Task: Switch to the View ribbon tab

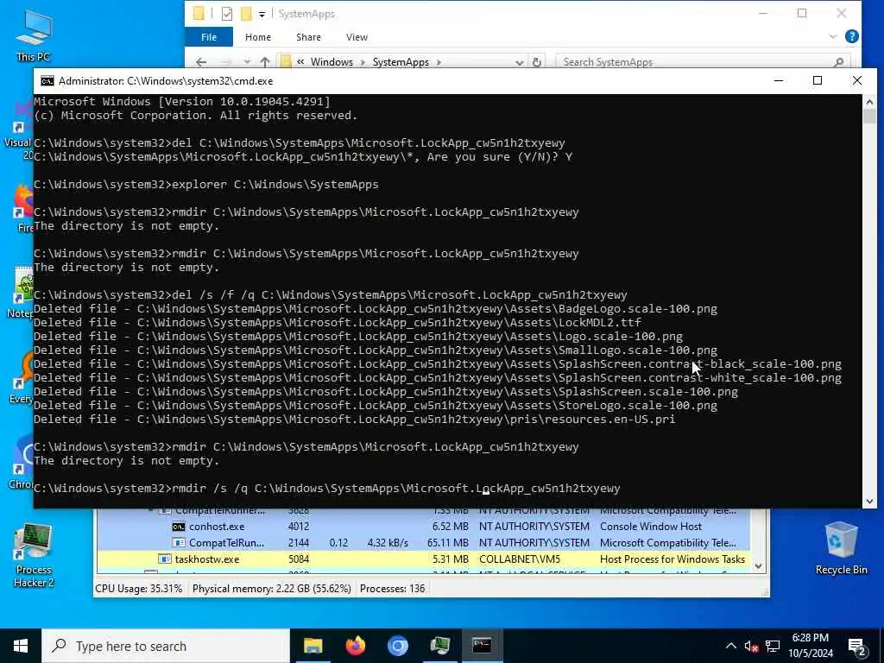Action: 357,37
